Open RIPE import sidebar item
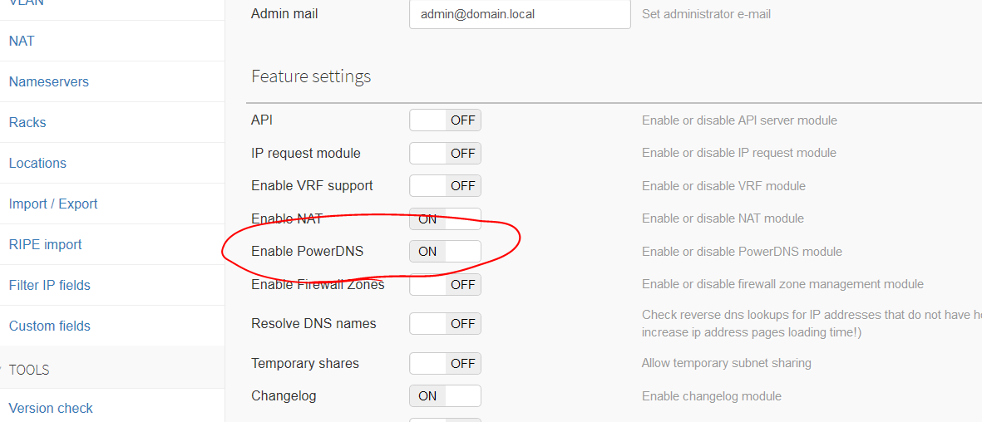Image resolution: width=982 pixels, height=422 pixels. [46, 244]
